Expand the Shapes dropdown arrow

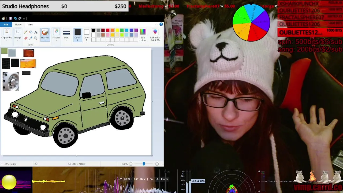56,40
